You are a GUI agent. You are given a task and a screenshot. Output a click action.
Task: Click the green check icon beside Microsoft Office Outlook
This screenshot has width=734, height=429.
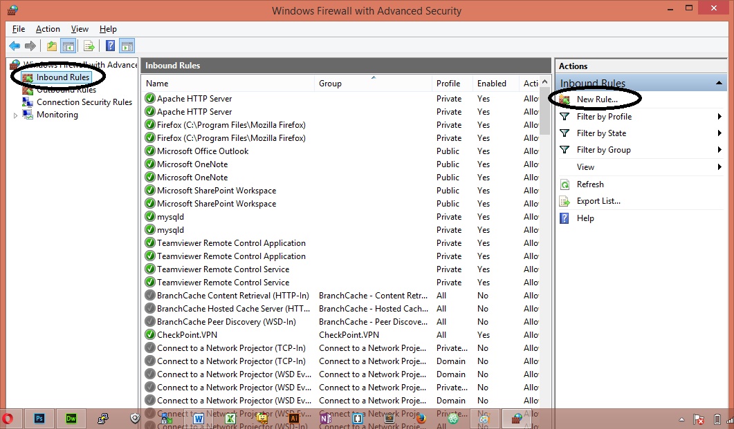pos(150,151)
